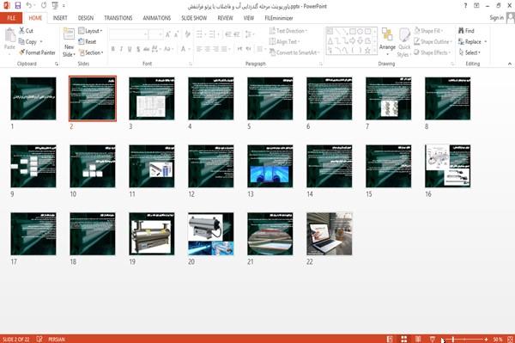The height and width of the screenshot is (343, 515).
Task: Insert a New Slide
Action: [69, 42]
